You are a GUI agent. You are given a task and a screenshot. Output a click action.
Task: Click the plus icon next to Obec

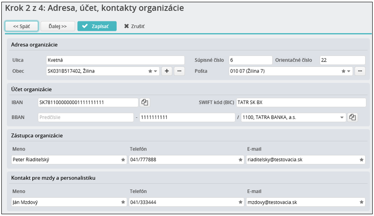(167, 71)
